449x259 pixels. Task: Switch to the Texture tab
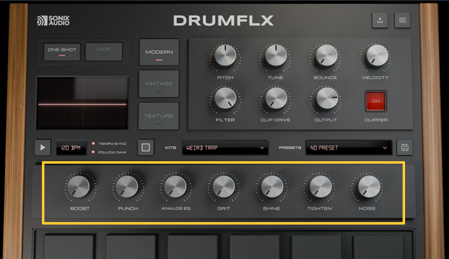(159, 116)
